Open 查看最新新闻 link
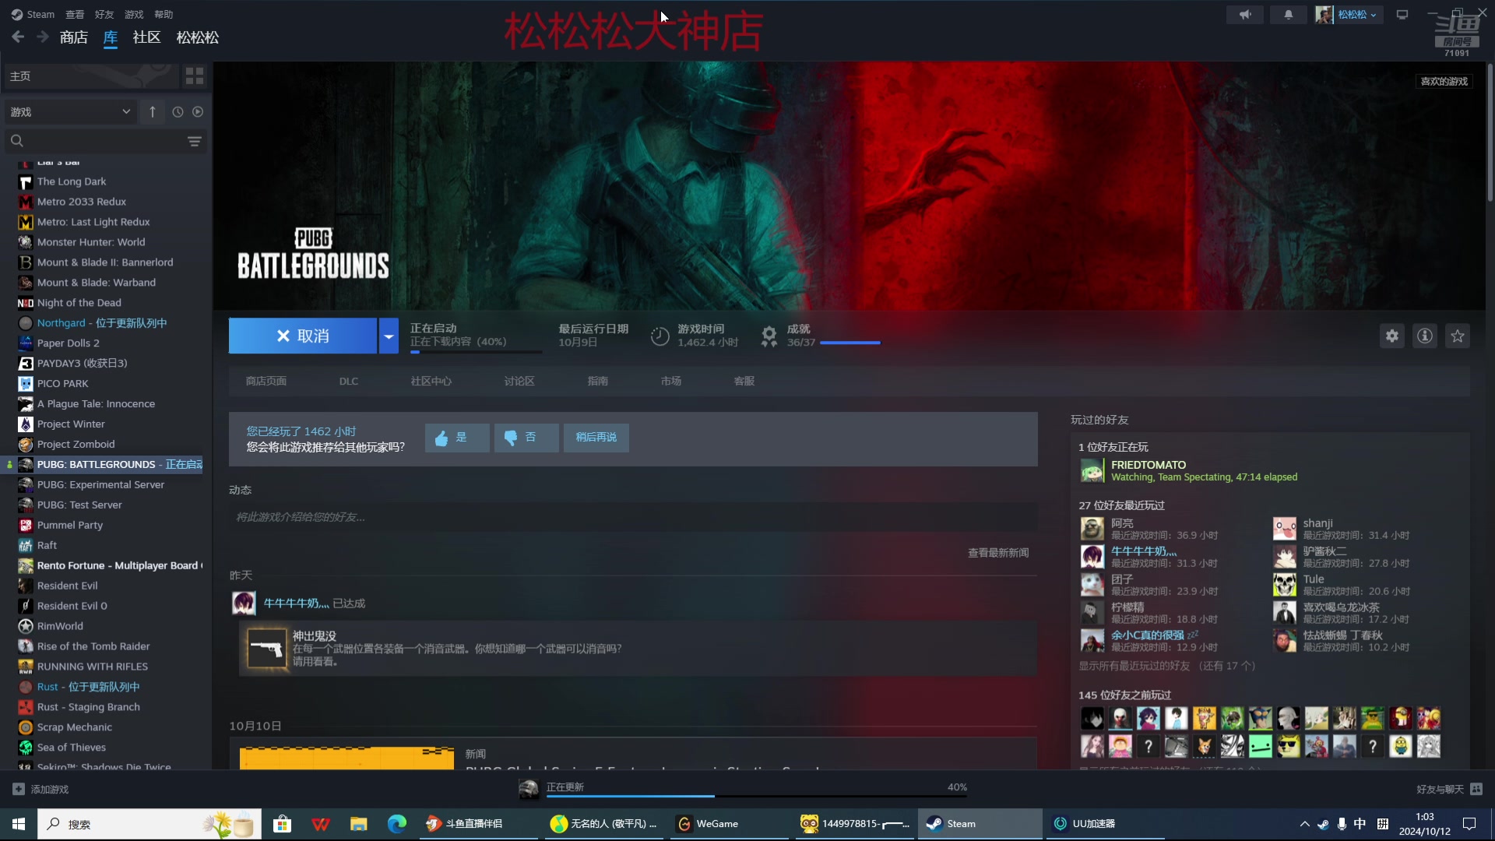 [998, 553]
